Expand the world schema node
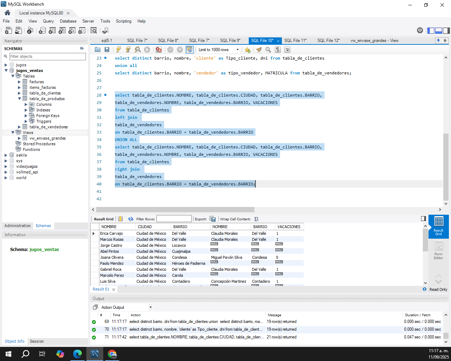 (6, 178)
